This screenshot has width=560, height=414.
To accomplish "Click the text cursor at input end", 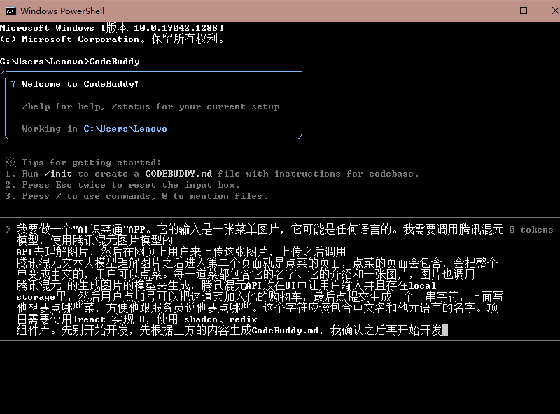I will click(x=445, y=331).
